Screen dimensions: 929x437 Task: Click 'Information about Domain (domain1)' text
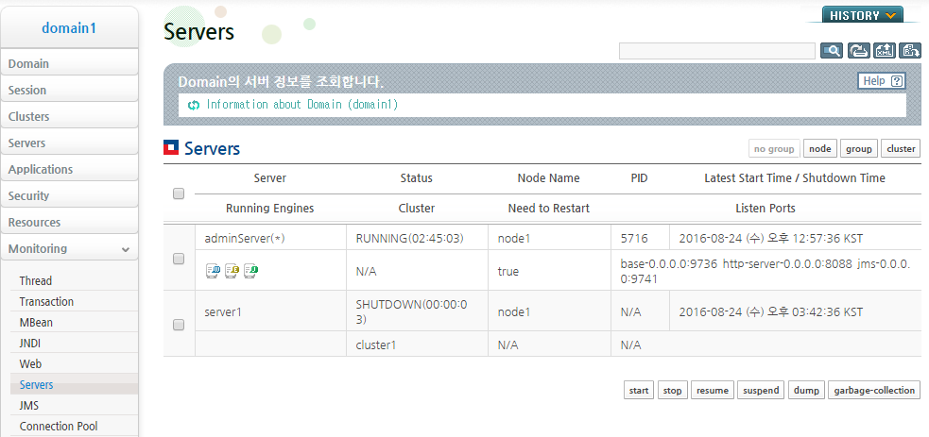(x=302, y=105)
